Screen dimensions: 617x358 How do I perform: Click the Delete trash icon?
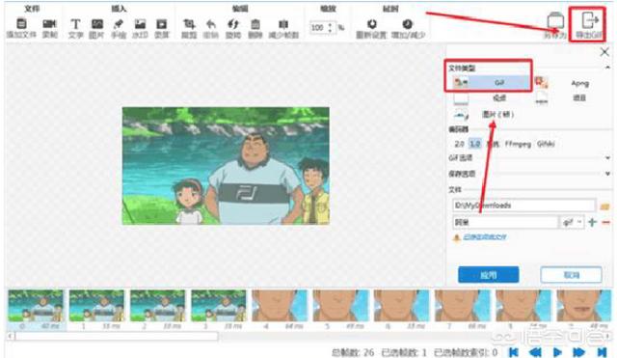[x=255, y=24]
